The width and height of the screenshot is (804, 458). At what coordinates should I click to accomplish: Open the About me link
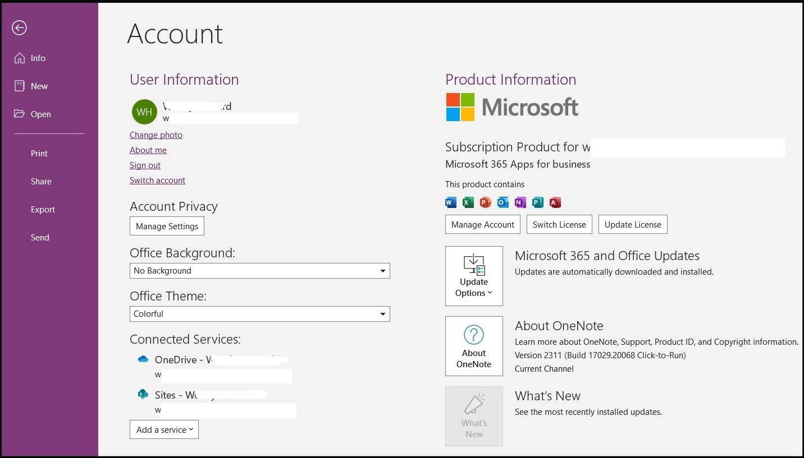click(x=148, y=150)
